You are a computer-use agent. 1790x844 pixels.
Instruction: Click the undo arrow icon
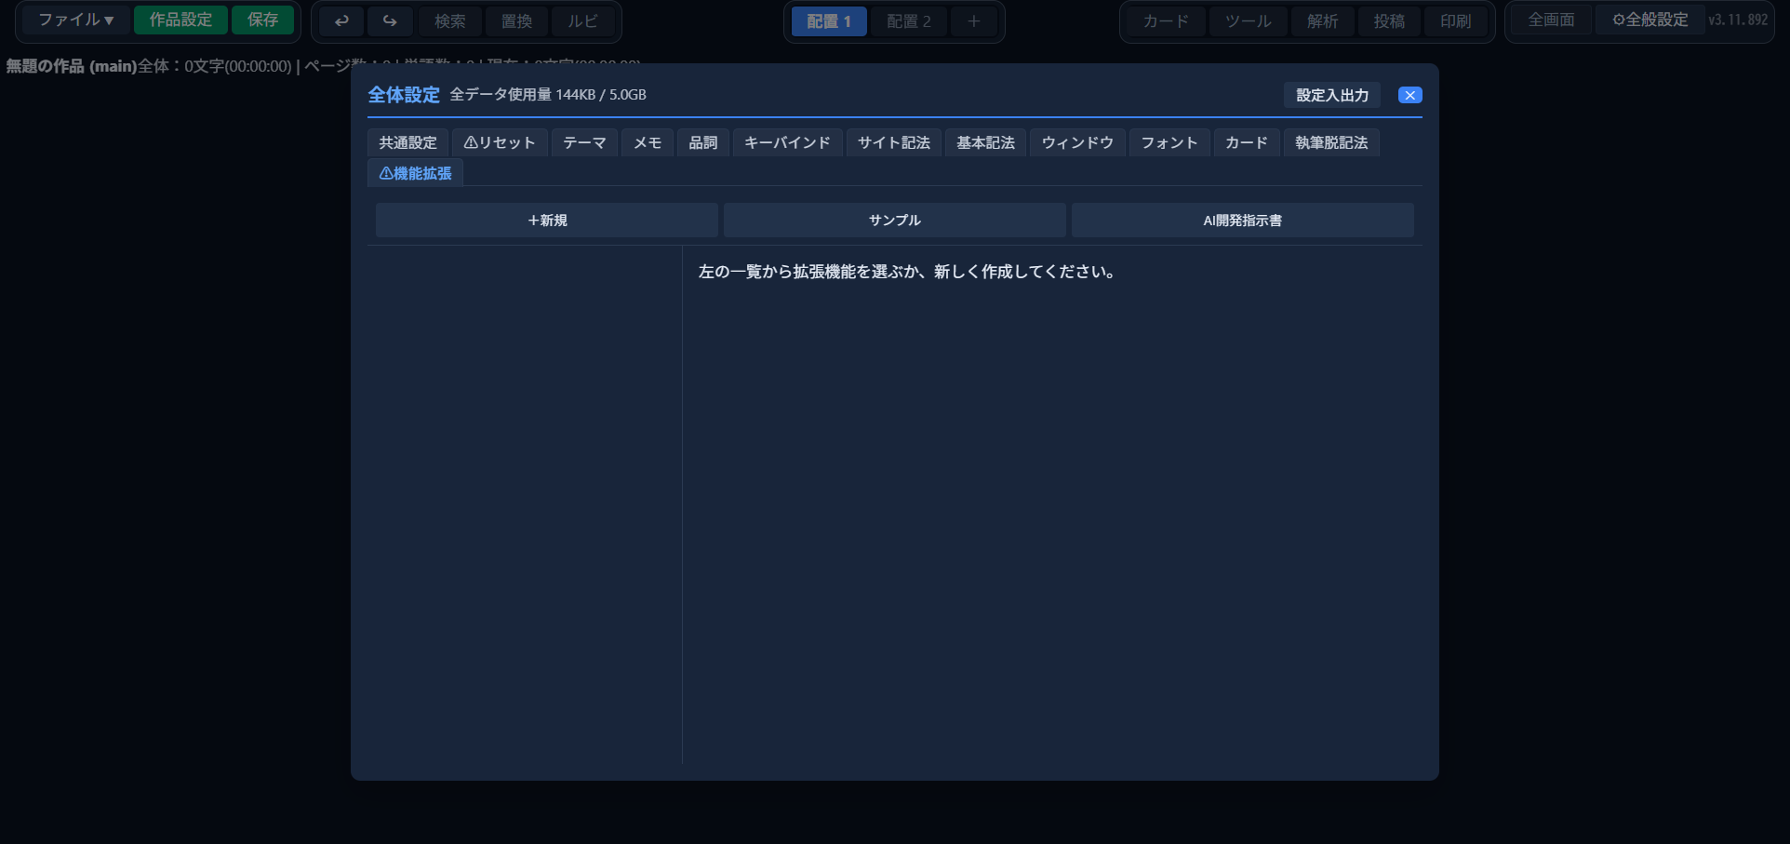pyautogui.click(x=341, y=20)
